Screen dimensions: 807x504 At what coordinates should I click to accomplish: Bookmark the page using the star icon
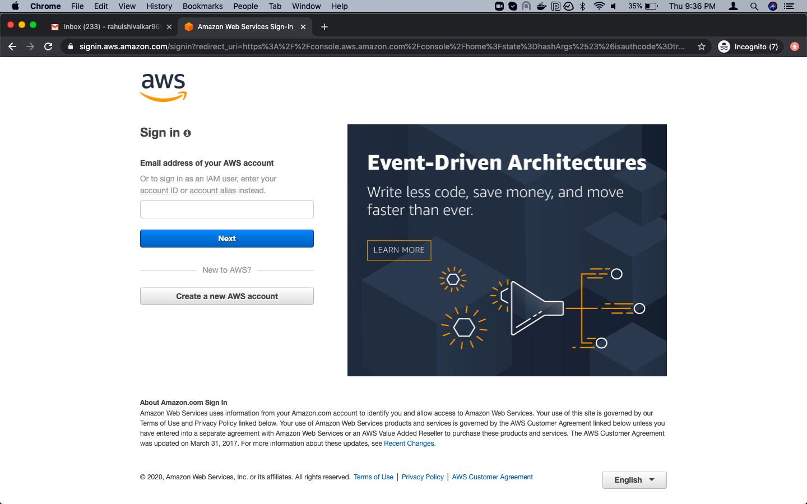[701, 46]
